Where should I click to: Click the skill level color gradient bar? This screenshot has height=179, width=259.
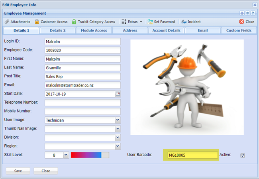(x=86, y=155)
